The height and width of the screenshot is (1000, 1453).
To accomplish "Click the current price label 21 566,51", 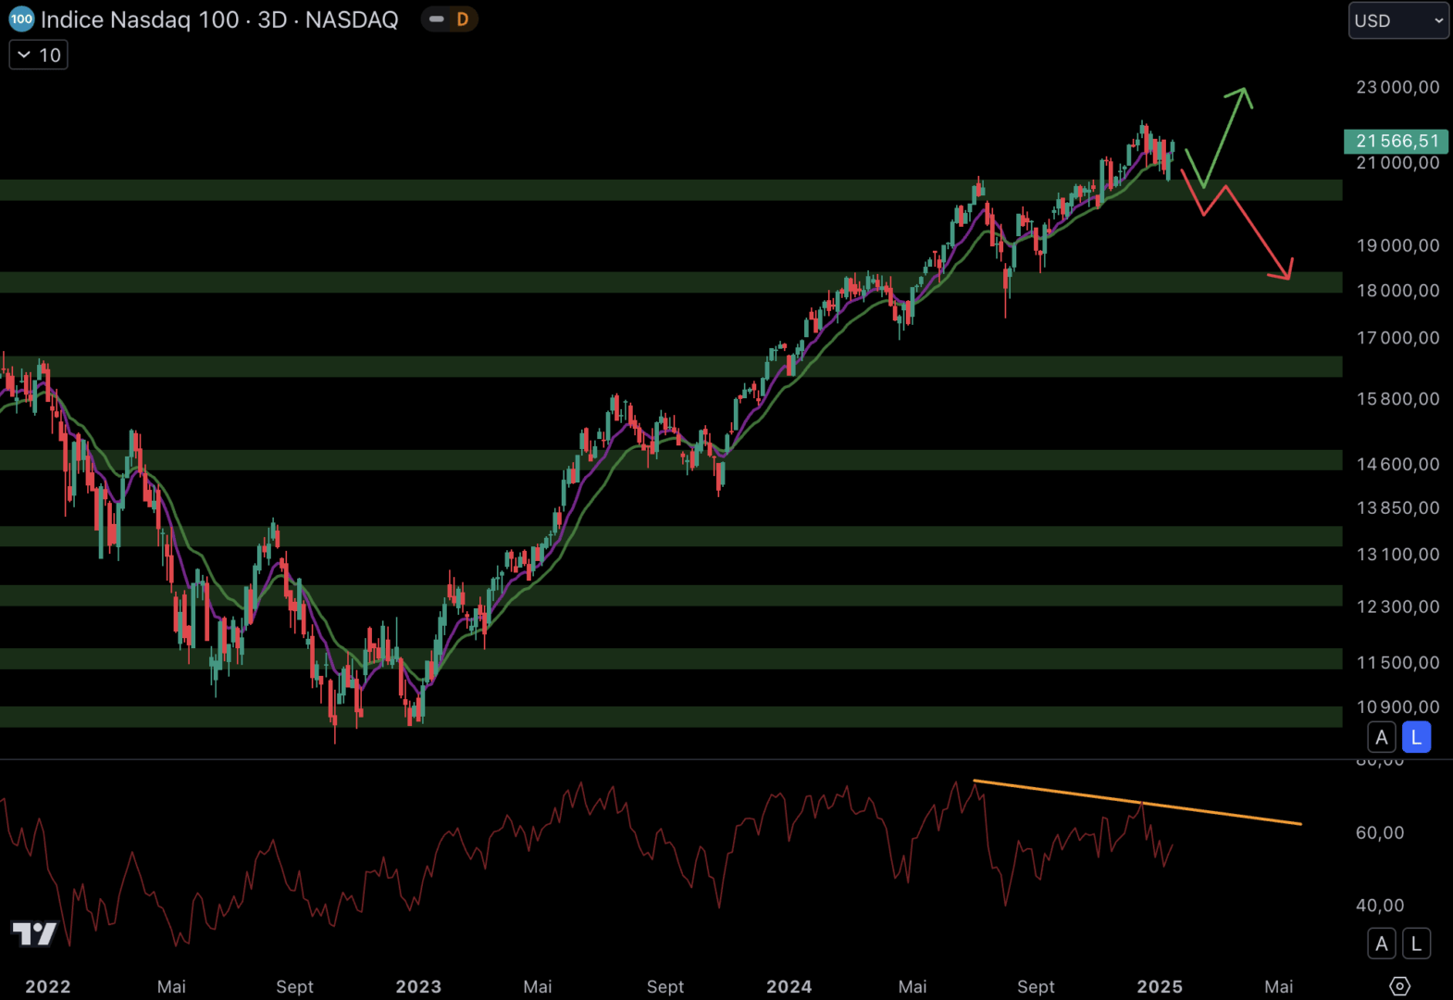I will coord(1396,141).
